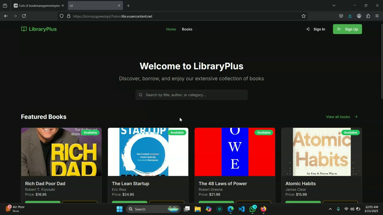This screenshot has width=383, height=215.
Task: Open a new browser tab
Action: pyautogui.click(x=128, y=6)
